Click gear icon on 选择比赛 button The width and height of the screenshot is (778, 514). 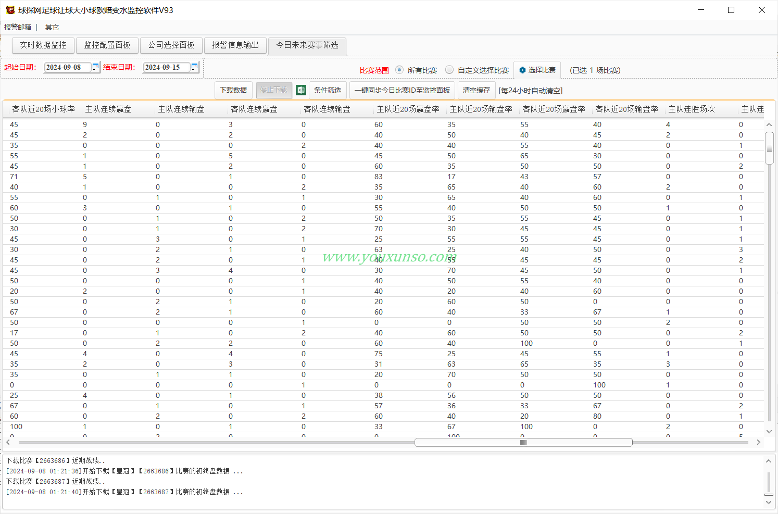522,70
